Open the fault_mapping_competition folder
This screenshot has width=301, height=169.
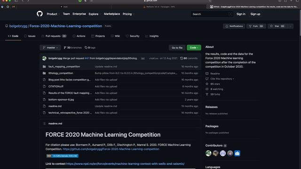[64, 67]
